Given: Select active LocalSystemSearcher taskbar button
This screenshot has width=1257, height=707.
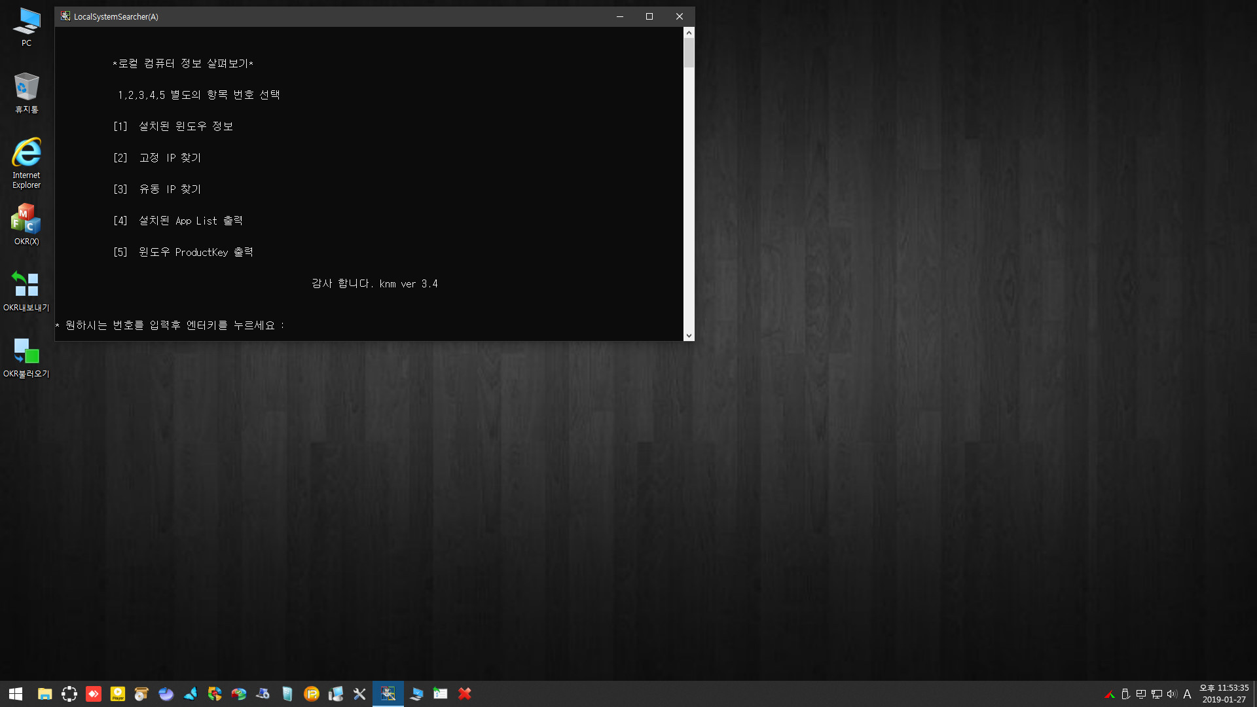Looking at the screenshot, I should (x=388, y=694).
